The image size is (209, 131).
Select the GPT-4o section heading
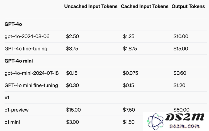point(13,24)
